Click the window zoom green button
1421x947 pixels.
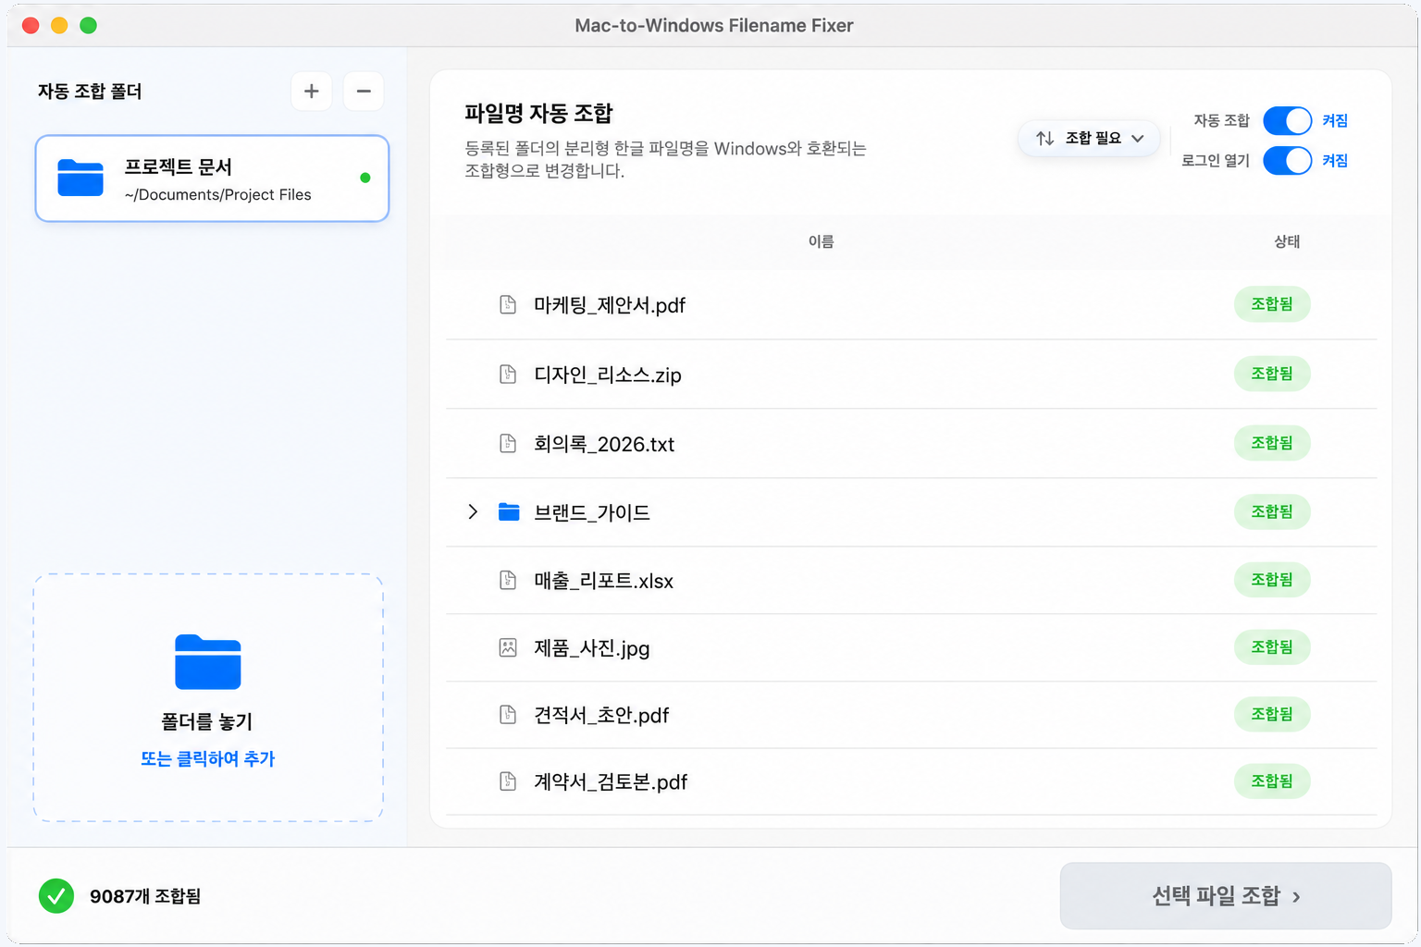coord(89,25)
